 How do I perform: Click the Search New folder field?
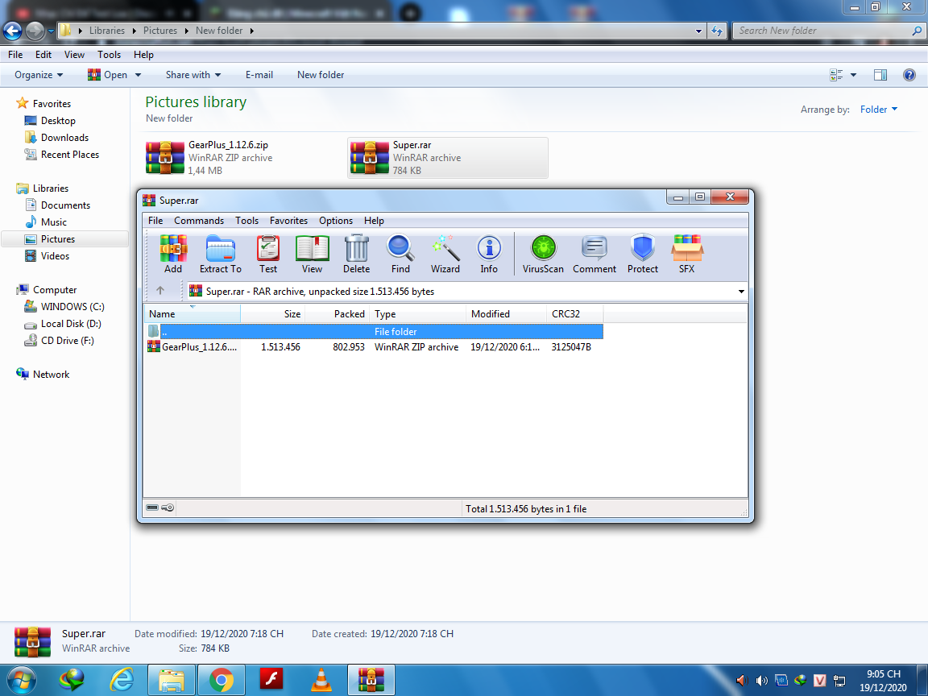tap(828, 31)
